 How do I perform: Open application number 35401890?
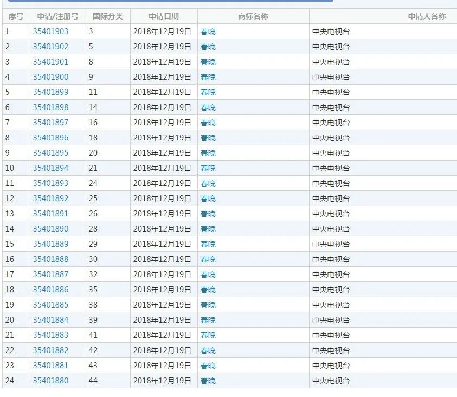(50, 228)
